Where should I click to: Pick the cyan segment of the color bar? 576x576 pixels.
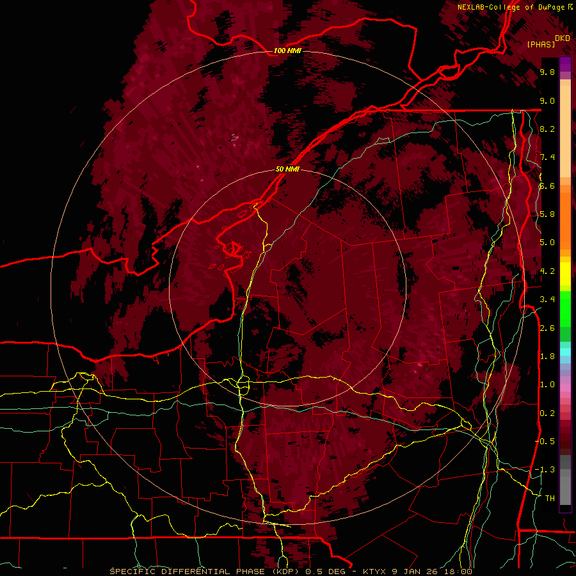[565, 352]
